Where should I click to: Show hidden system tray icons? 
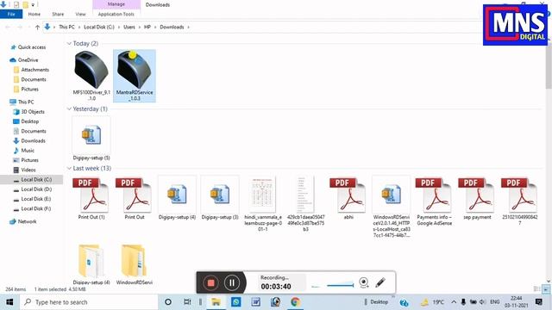pyautogui.click(x=454, y=302)
